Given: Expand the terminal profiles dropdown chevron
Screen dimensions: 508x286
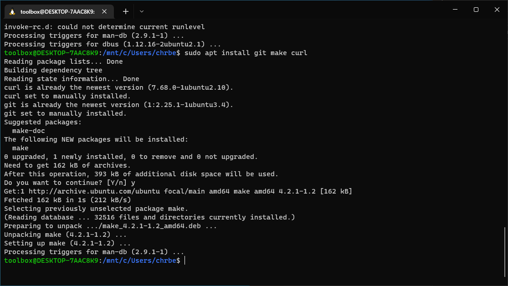Looking at the screenshot, I should (142, 11).
